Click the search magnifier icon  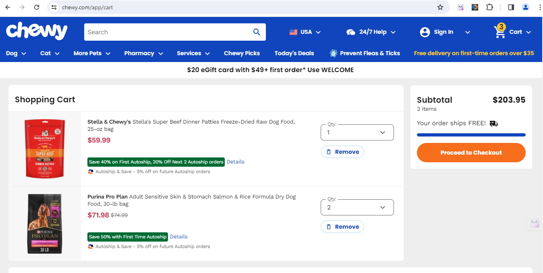[x=257, y=32]
